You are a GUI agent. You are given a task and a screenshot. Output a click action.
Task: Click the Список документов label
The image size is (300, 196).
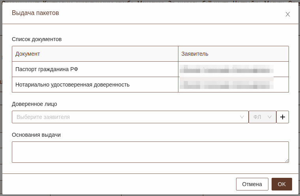(37, 39)
